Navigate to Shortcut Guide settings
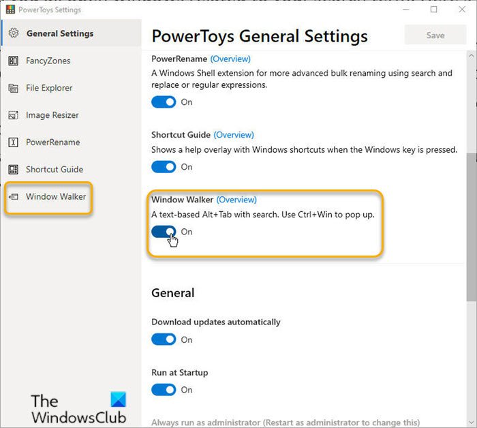Viewport: 477px width, 428px height. pyautogui.click(x=72, y=169)
